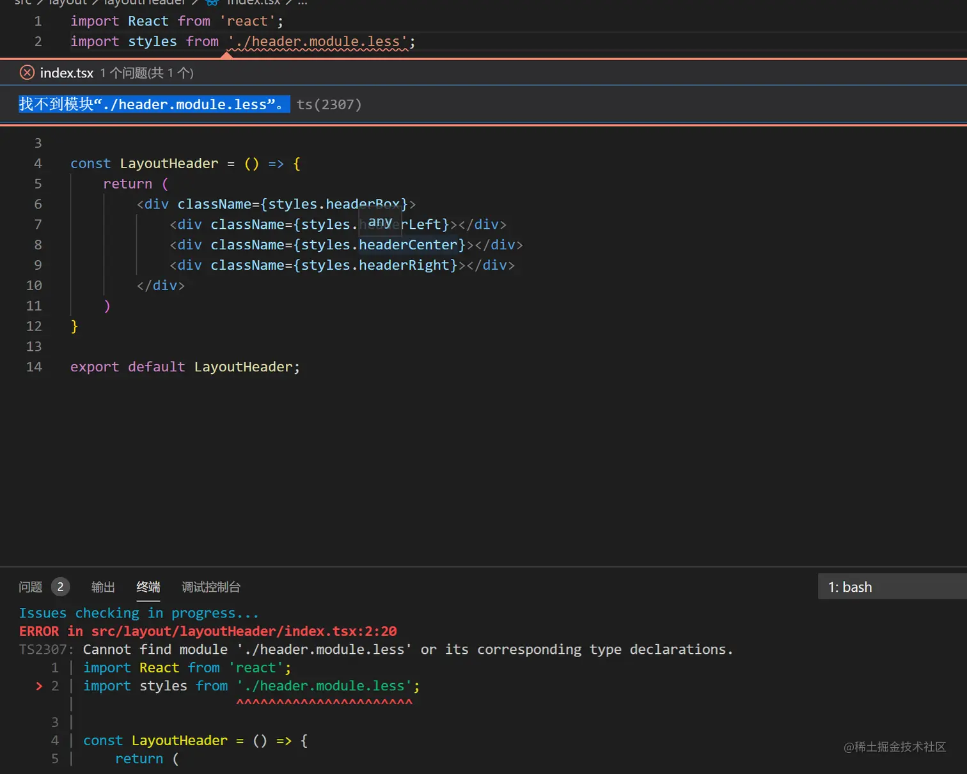Click headerBox in the line 6 className
The width and height of the screenshot is (967, 774).
[363, 205]
